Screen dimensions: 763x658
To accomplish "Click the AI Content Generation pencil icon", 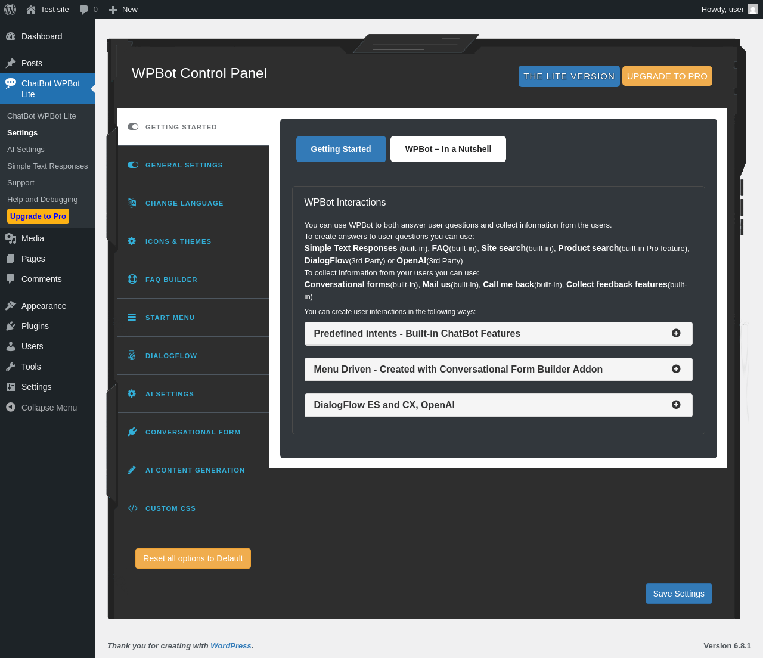I will (132, 470).
